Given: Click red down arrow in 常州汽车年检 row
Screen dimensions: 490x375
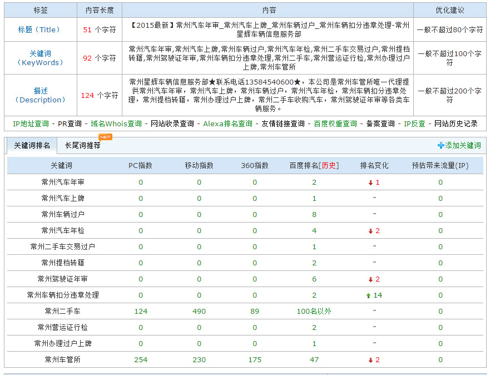Looking at the screenshot, I should click(370, 231).
